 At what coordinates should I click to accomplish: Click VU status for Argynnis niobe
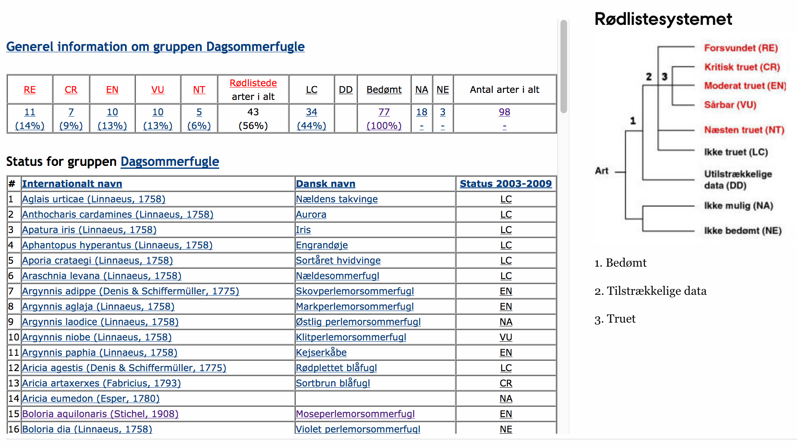point(506,337)
